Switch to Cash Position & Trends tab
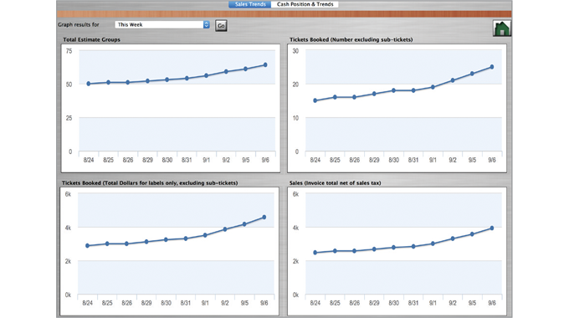The width and height of the screenshot is (569, 318). coord(305,4)
